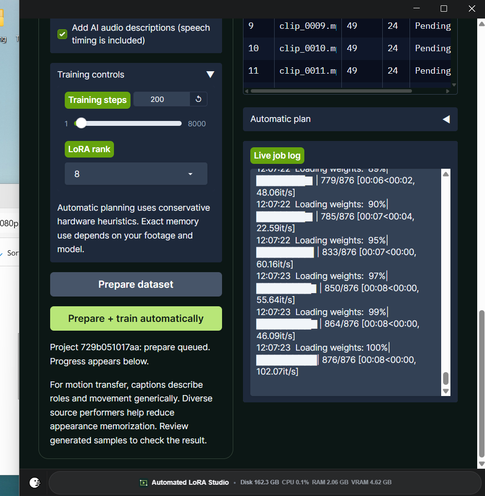Image resolution: width=485 pixels, height=496 pixels.
Task: Click the icon at the status bar's left end
Action: tap(35, 482)
